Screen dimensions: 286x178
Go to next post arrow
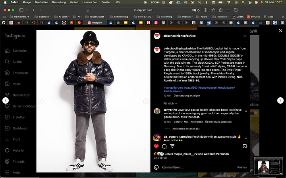pos(280,100)
